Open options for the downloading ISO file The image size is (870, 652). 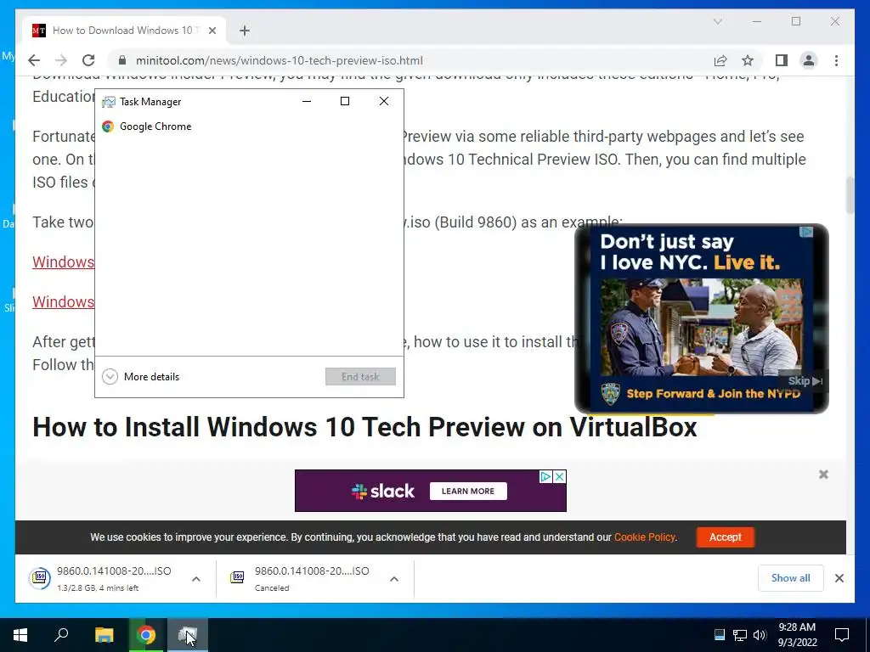pyautogui.click(x=196, y=579)
